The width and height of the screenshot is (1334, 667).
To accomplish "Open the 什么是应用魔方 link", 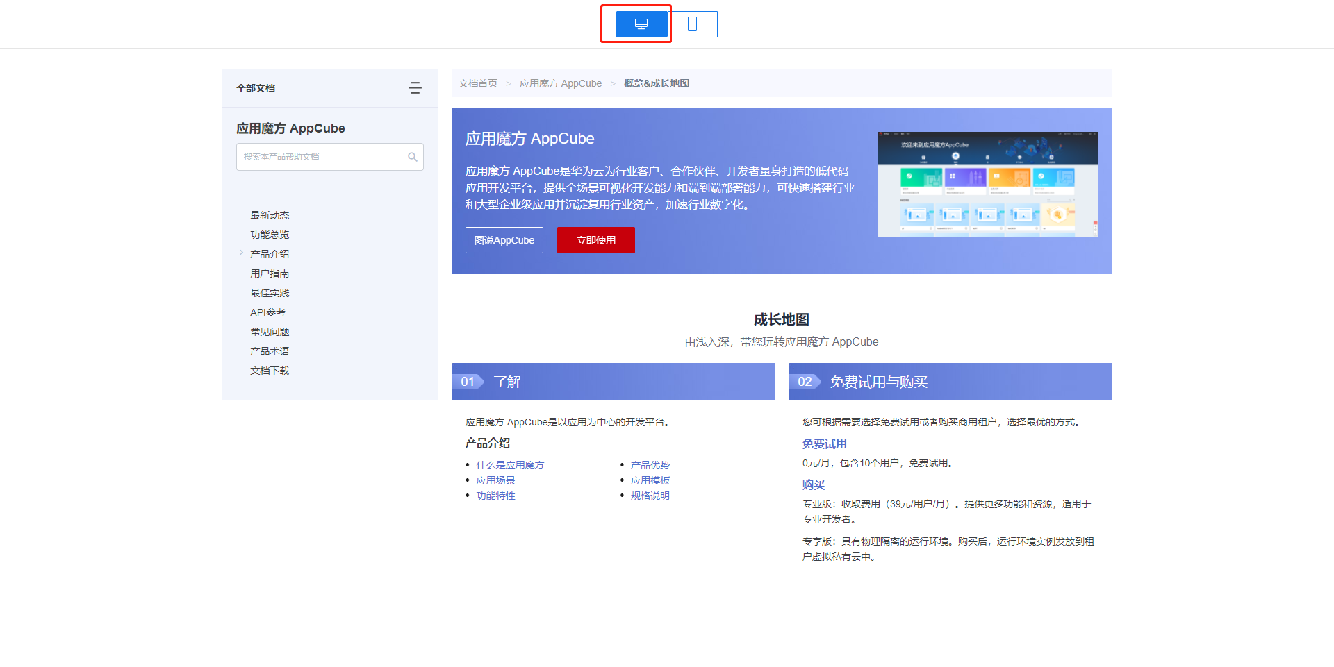I will 510,465.
